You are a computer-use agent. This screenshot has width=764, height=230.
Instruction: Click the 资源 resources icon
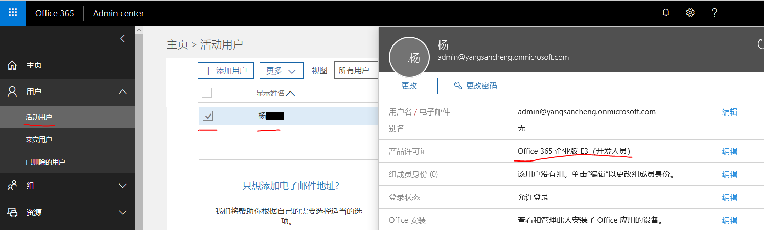pyautogui.click(x=12, y=212)
